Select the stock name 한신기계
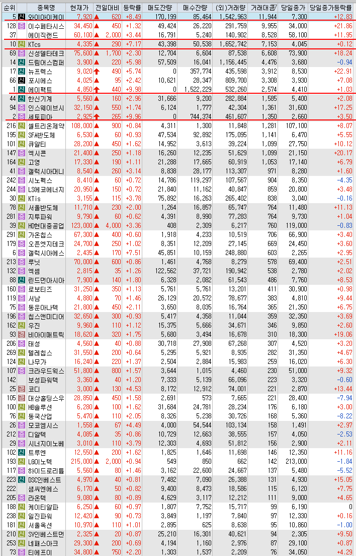This screenshot has width=356, height=556. [x=40, y=99]
